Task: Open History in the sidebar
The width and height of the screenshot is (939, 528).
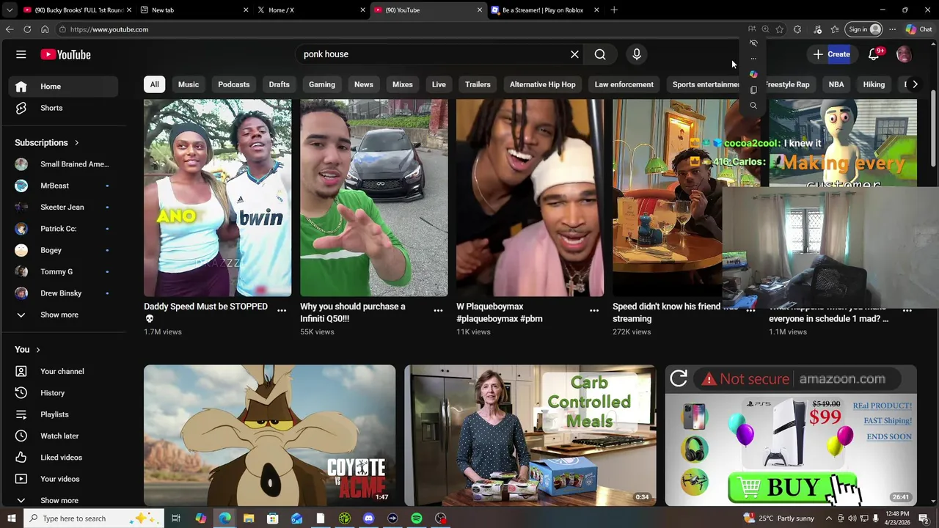Action: coord(63,393)
